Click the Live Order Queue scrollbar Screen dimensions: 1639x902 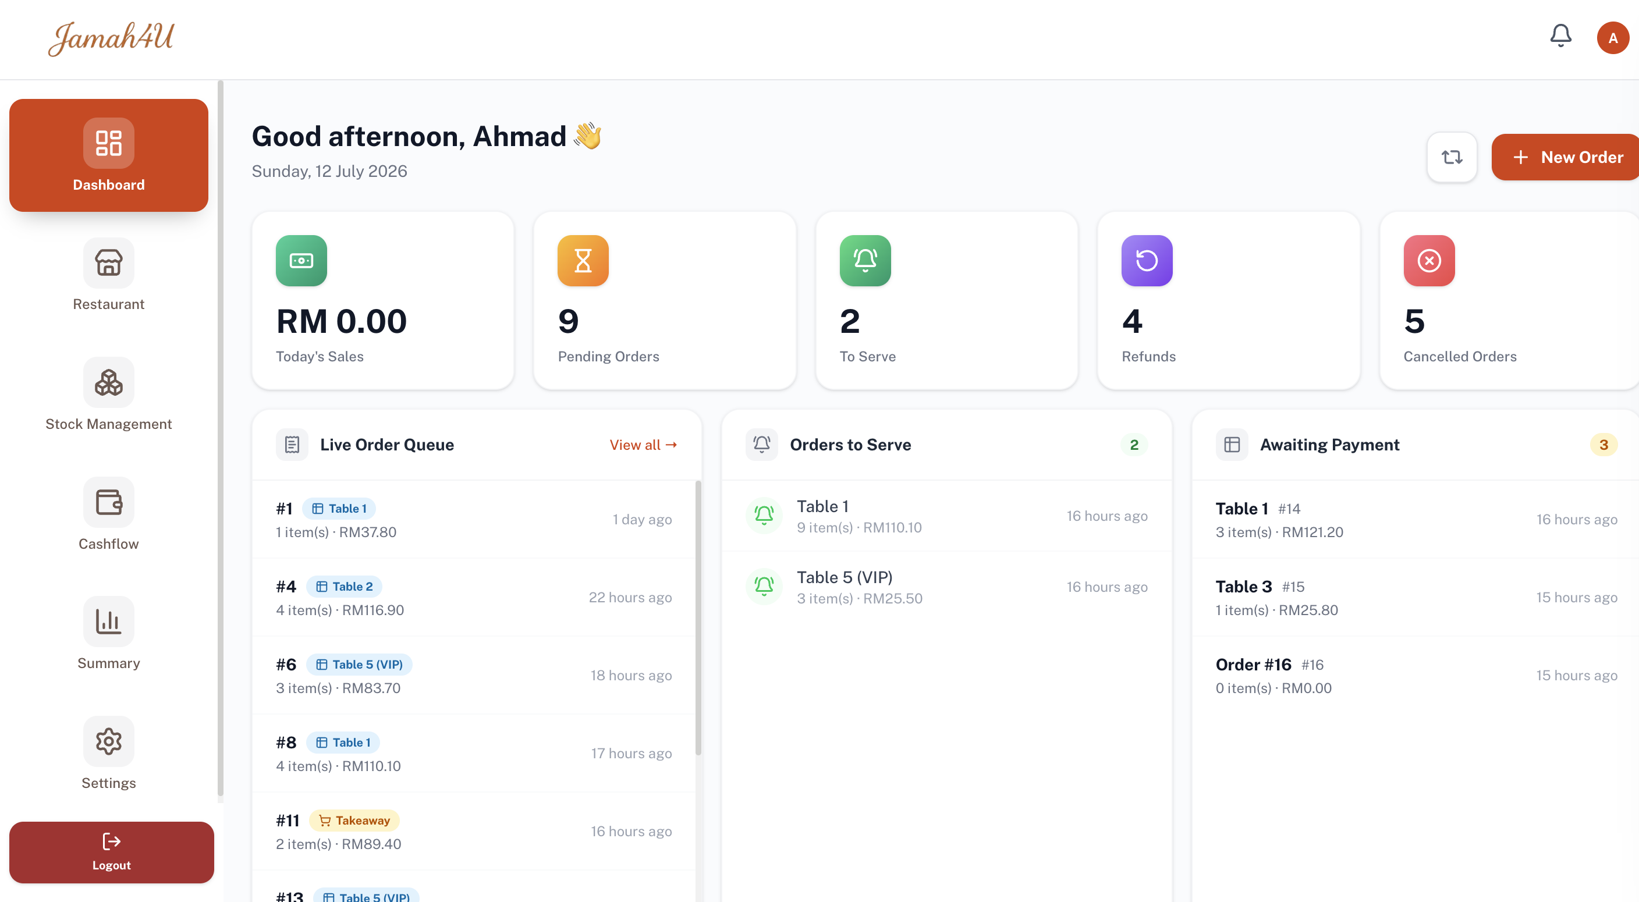tap(698, 617)
